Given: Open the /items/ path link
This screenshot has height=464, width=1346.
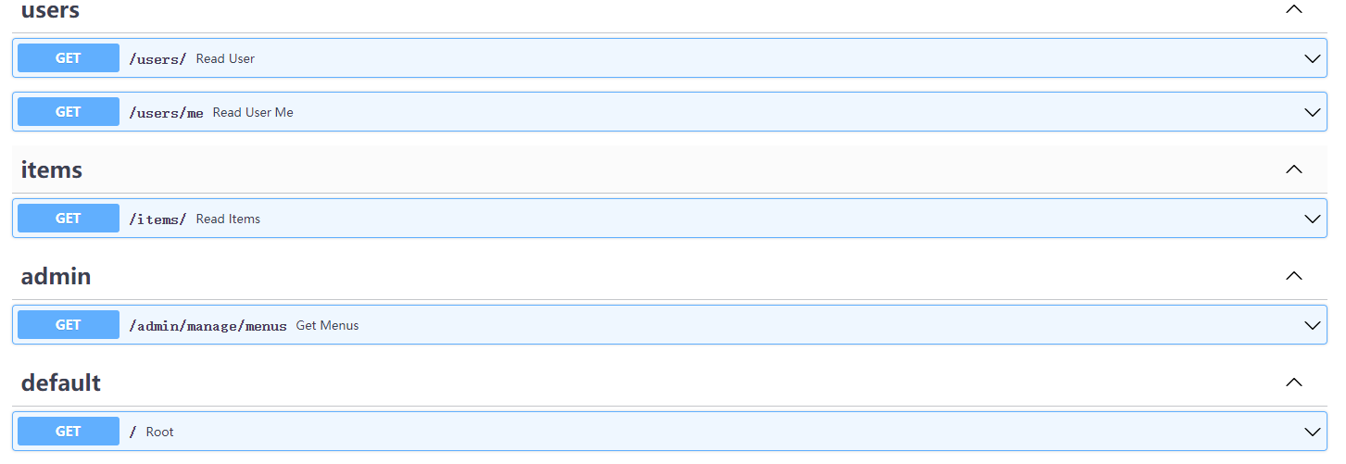Looking at the screenshot, I should coord(158,219).
